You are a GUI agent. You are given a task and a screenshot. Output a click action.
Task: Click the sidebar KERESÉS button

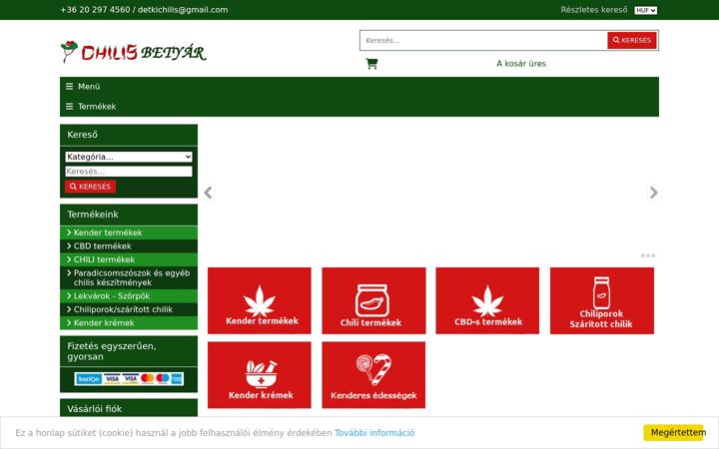coord(90,187)
